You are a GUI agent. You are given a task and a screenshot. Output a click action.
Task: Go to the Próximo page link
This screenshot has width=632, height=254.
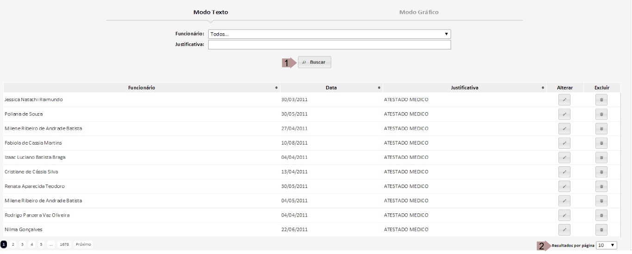tap(83, 244)
